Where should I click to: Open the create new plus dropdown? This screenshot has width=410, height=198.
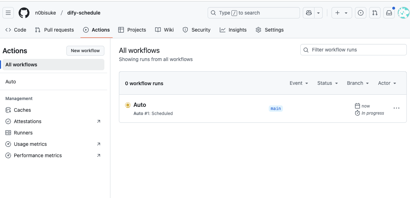pyautogui.click(x=341, y=13)
